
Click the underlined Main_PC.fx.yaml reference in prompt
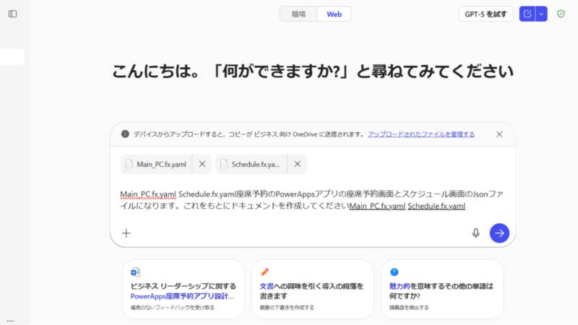(377, 206)
